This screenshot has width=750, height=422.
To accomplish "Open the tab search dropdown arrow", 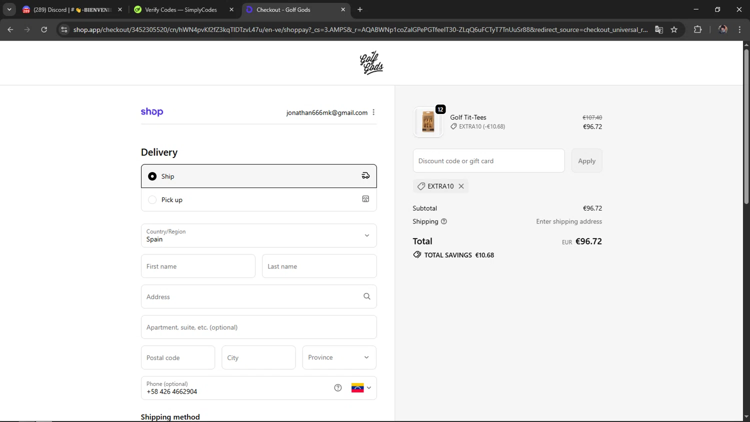I will (9, 9).
